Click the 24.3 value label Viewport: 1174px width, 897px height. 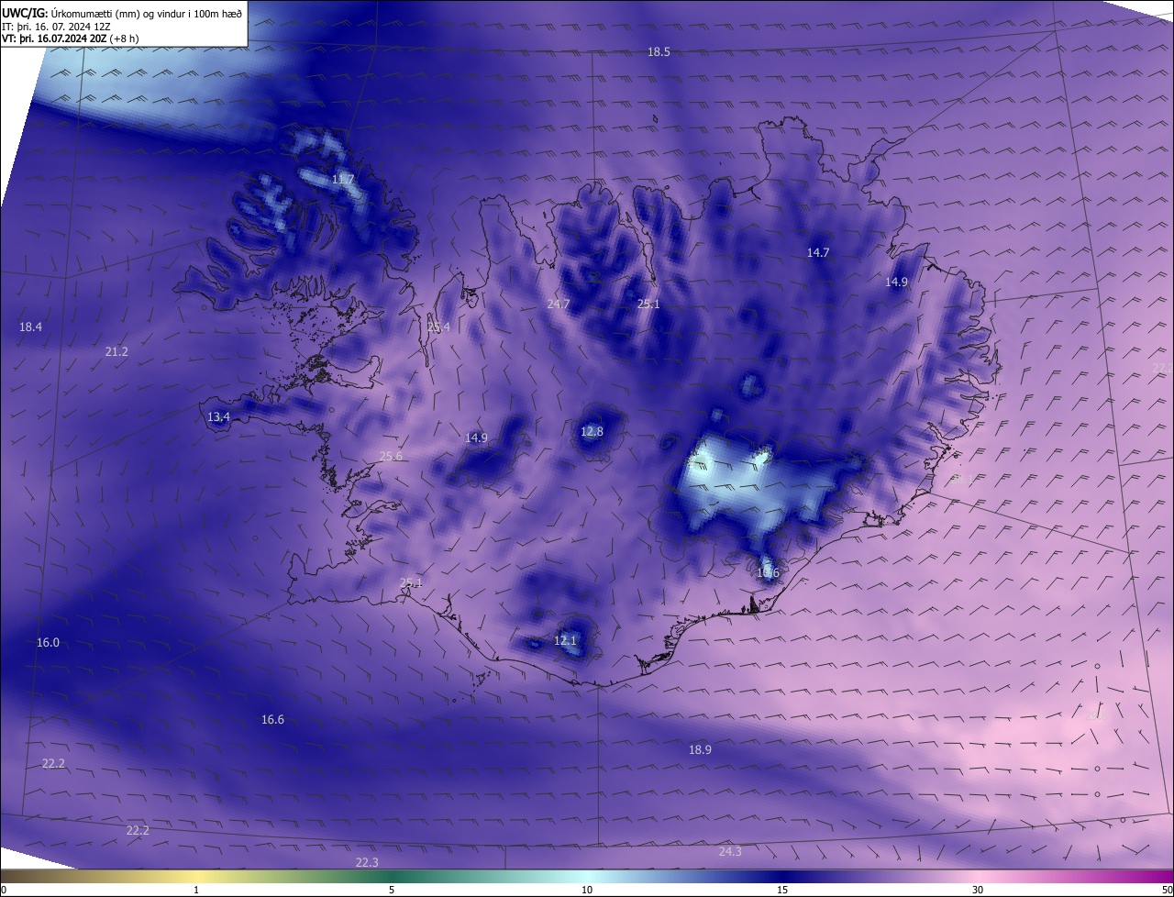pyautogui.click(x=730, y=852)
